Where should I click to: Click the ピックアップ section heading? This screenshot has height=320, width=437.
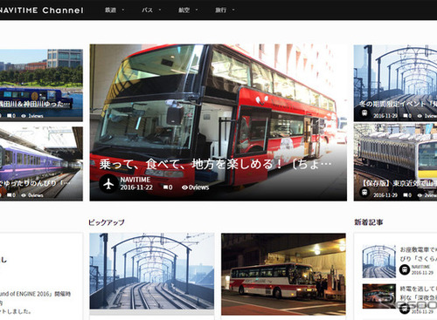[107, 222]
